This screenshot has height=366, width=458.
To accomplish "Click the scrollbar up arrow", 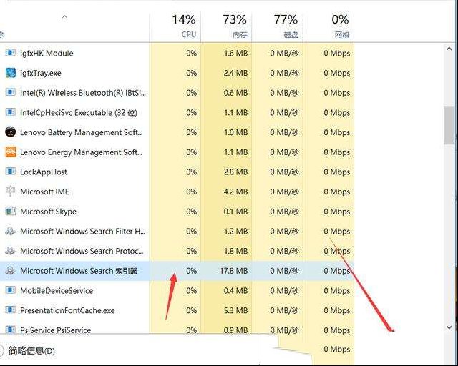I will coord(449,49).
